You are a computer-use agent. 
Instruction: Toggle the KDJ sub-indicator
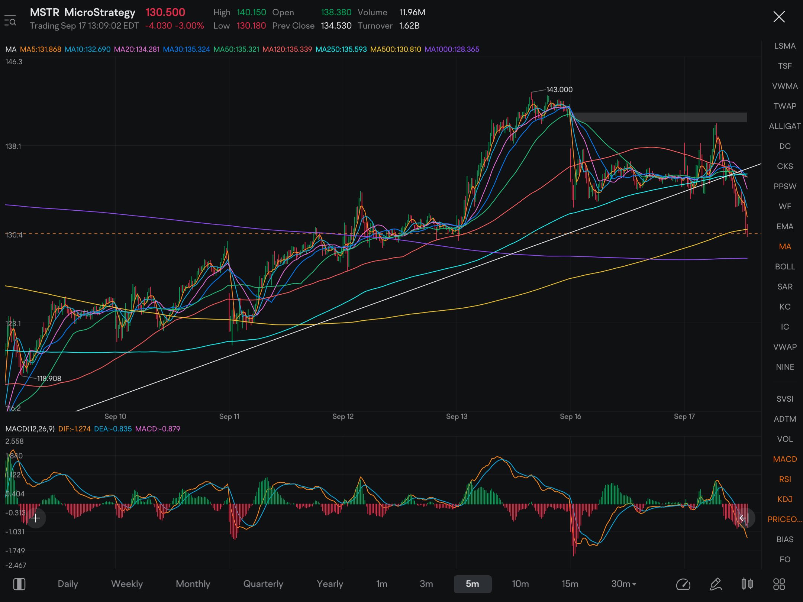(785, 499)
